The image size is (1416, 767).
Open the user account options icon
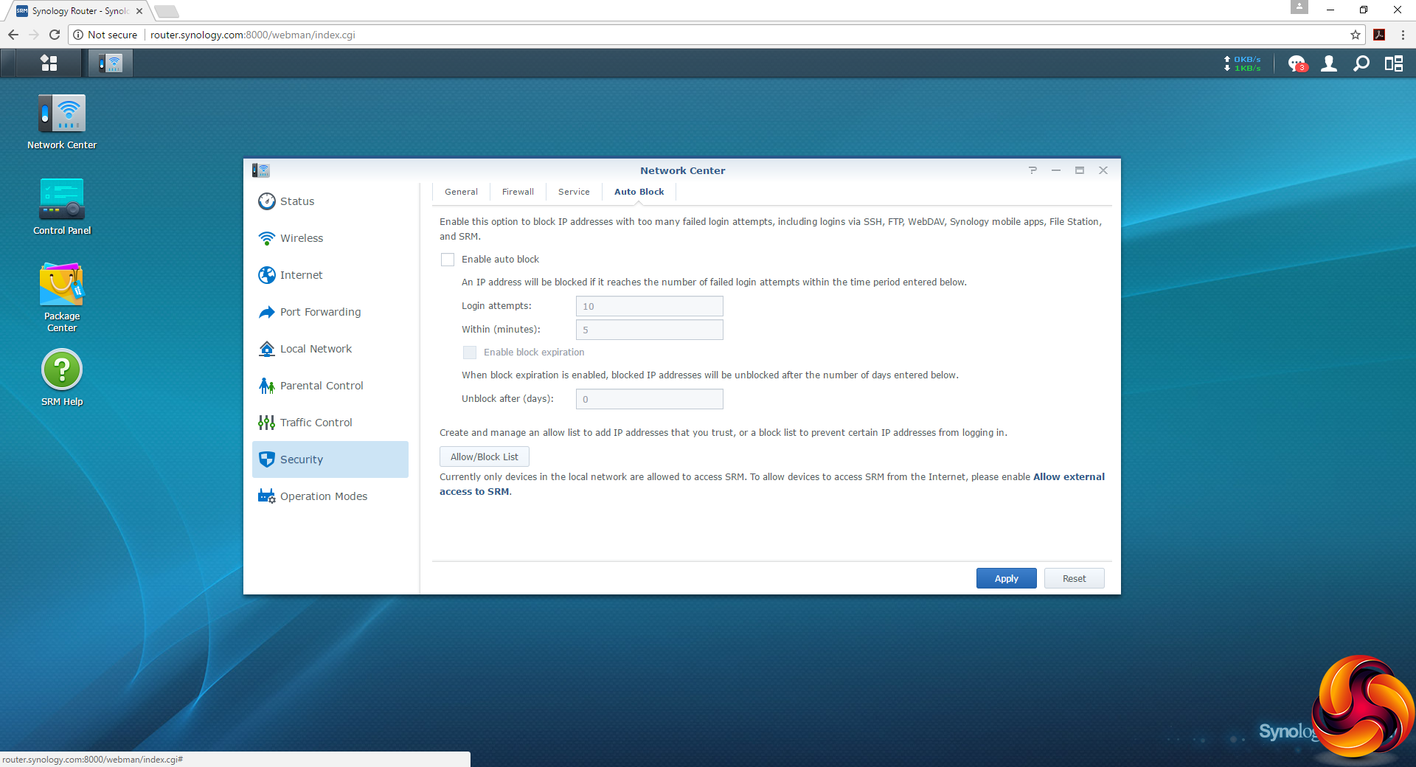(x=1329, y=64)
